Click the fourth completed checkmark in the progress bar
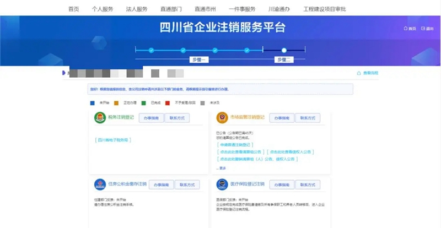Image resolution: width=441 pixels, height=228 pixels. (x=246, y=50)
